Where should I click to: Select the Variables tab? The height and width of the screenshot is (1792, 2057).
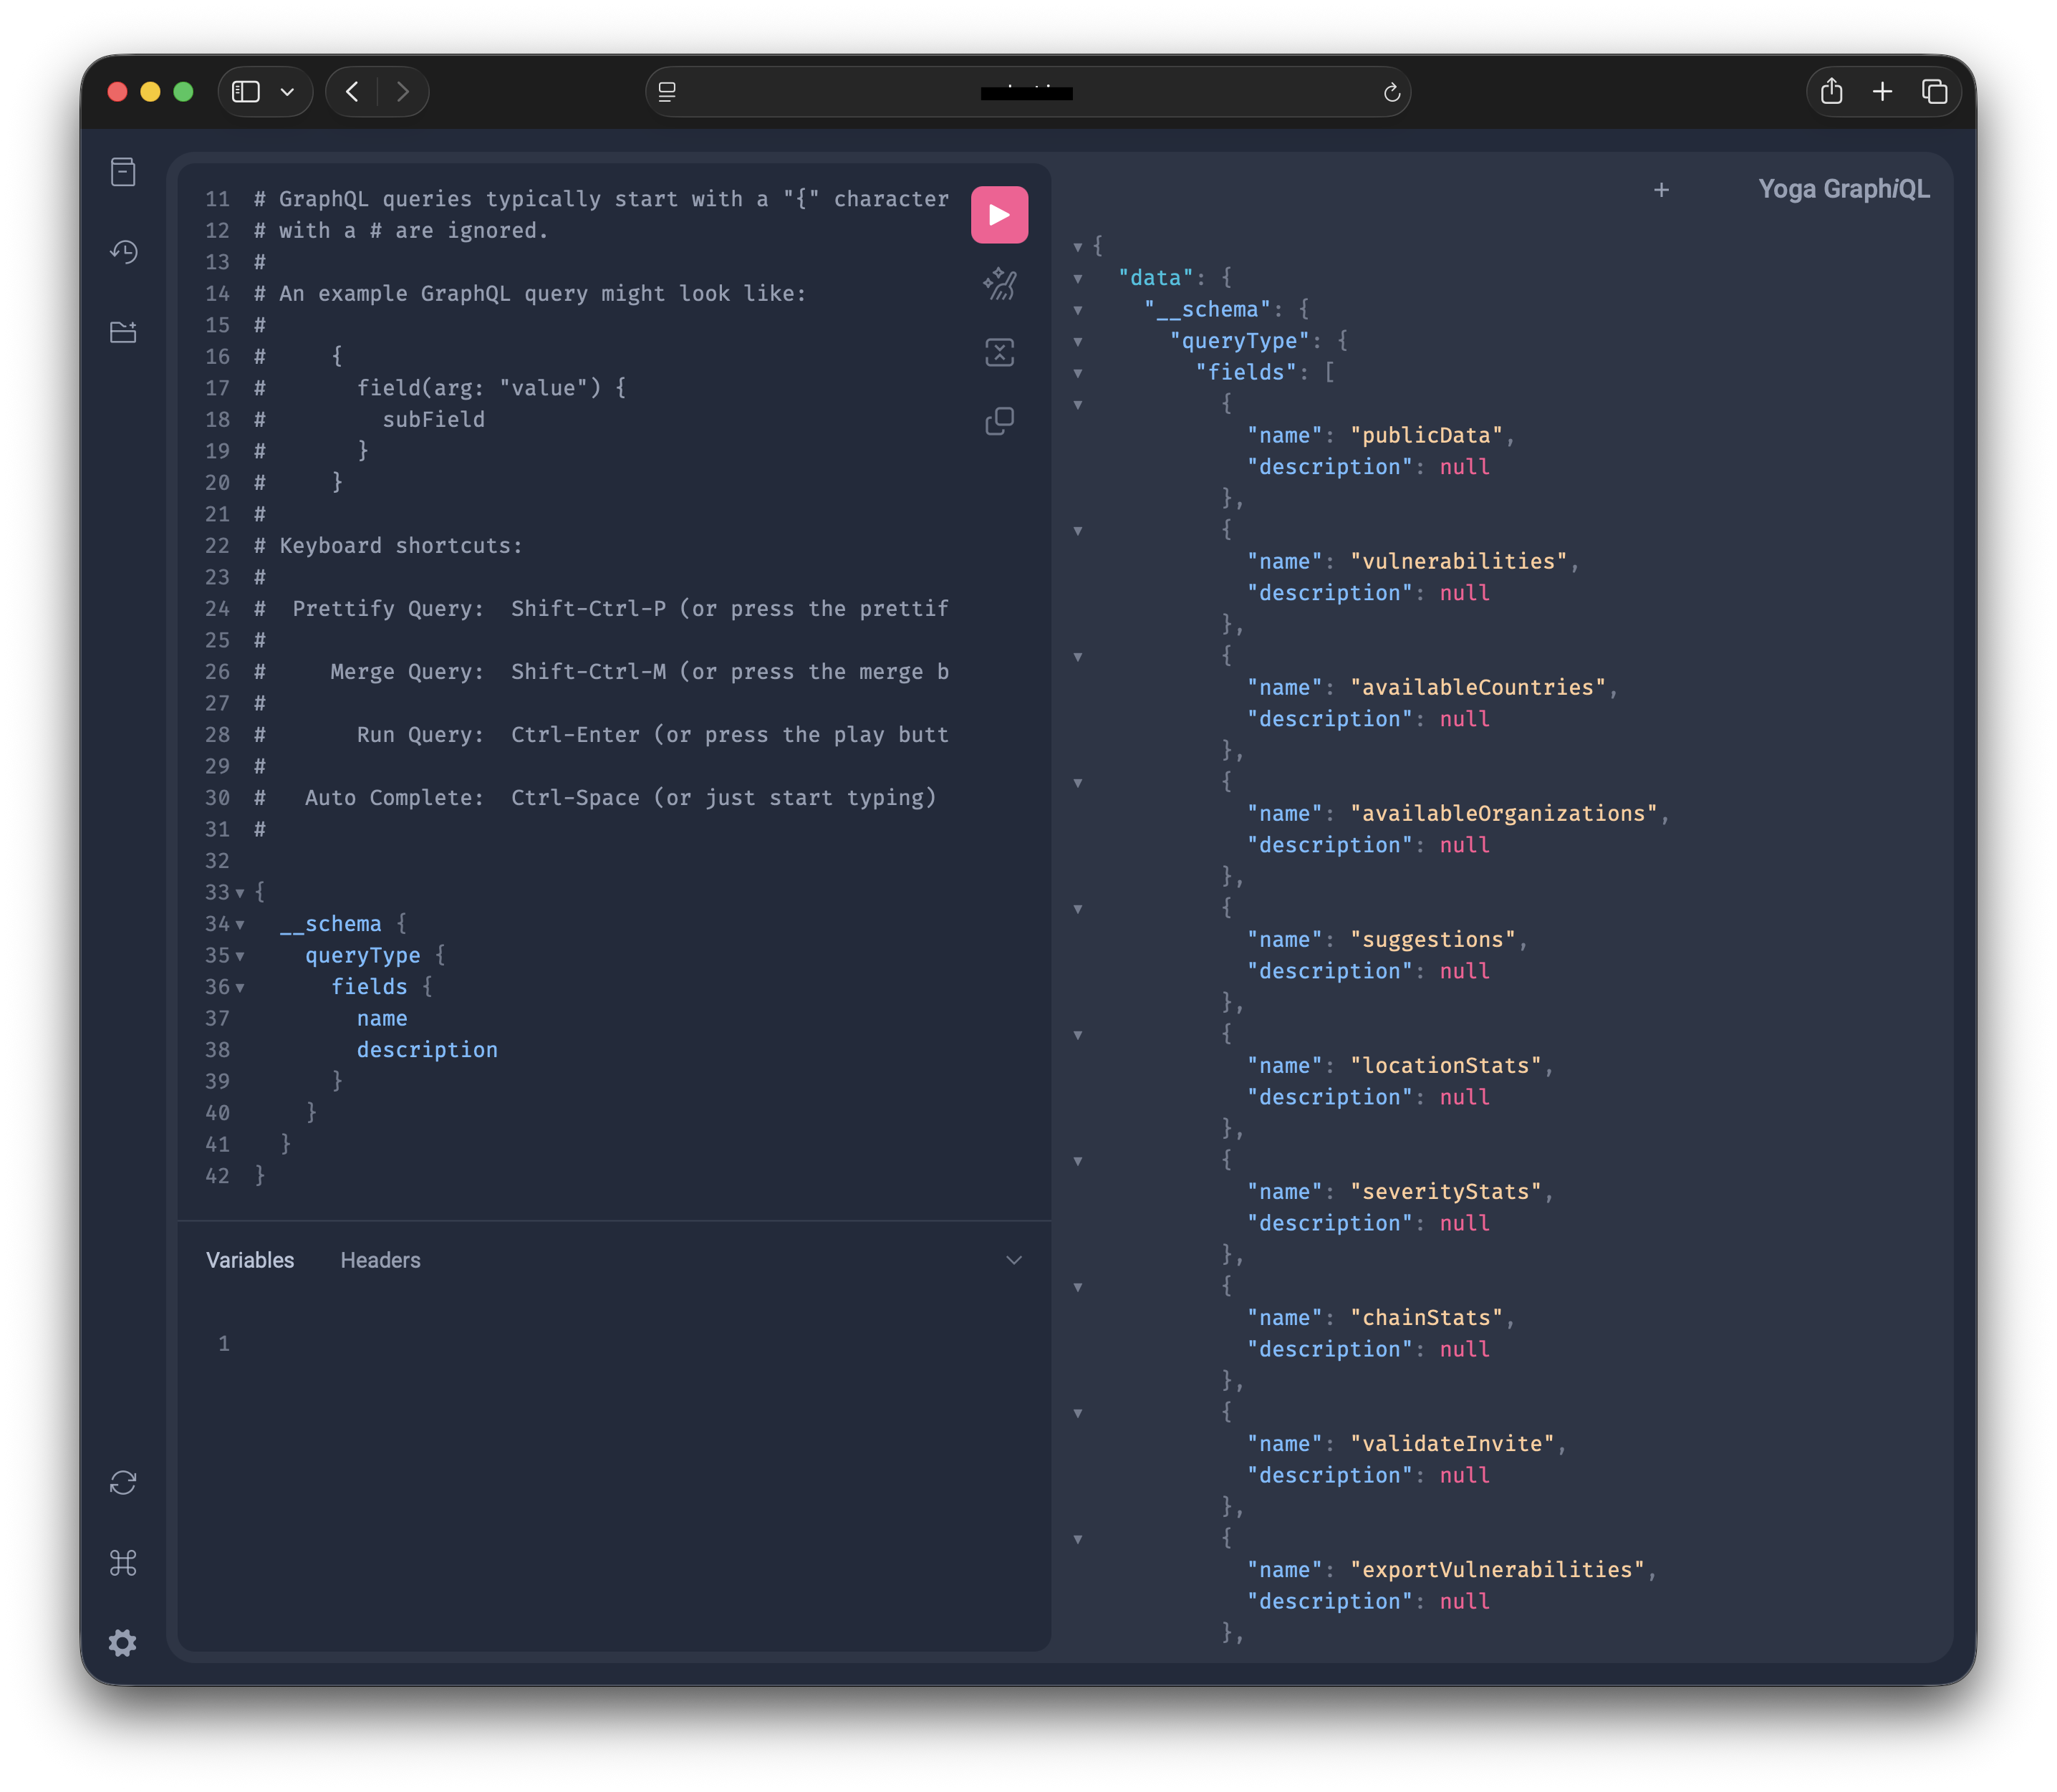click(x=249, y=1260)
